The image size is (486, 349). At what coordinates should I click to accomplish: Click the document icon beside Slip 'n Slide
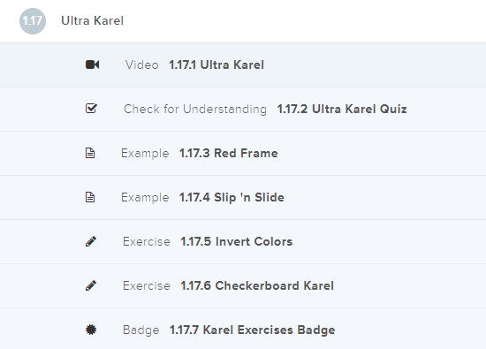pyautogui.click(x=90, y=197)
